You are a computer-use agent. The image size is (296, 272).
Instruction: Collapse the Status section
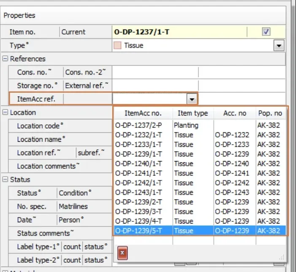coord(5,179)
